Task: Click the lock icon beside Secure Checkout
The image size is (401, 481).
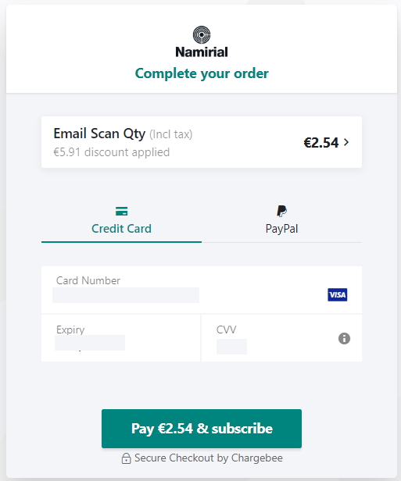Action: click(126, 458)
